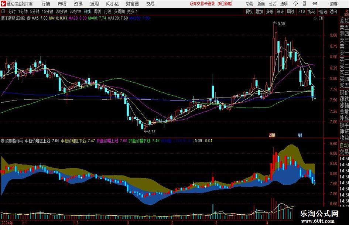Click the 6.77 low price marker
The height and width of the screenshot is (225, 349).
pos(151,132)
